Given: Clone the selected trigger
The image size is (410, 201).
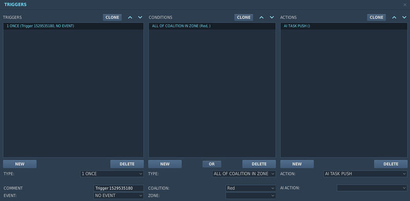Looking at the screenshot, I should [x=112, y=17].
